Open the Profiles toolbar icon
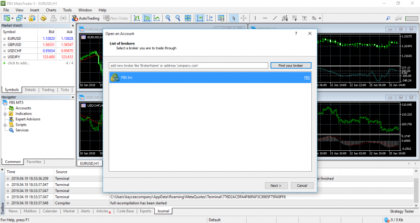The image size is (420, 223). click(x=19, y=18)
